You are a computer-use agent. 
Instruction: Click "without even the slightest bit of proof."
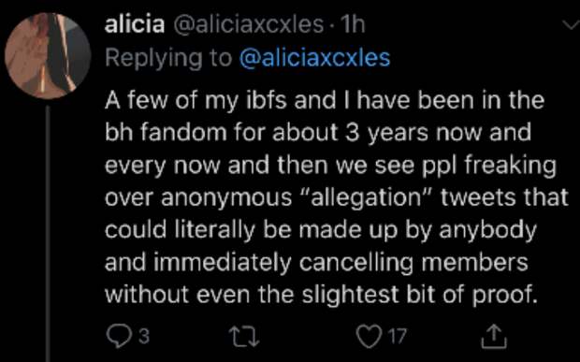tap(321, 295)
